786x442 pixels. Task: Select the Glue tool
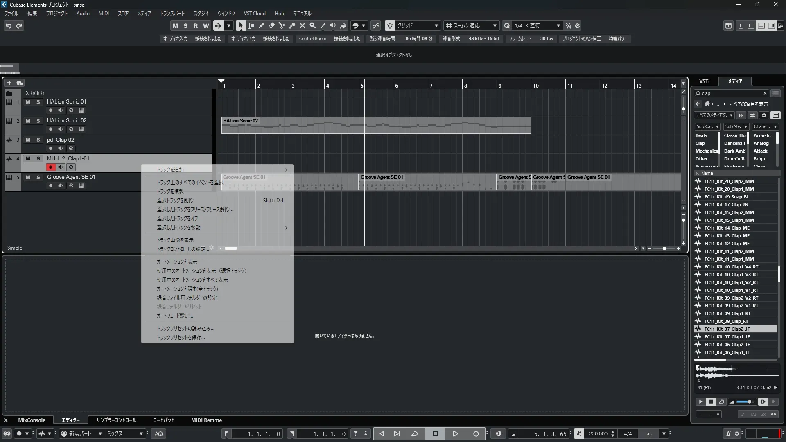point(292,25)
